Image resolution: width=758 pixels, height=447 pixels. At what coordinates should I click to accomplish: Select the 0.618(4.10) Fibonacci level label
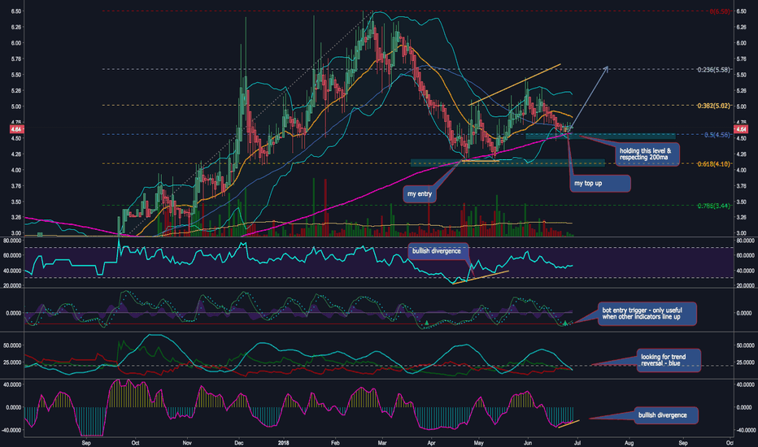click(713, 164)
